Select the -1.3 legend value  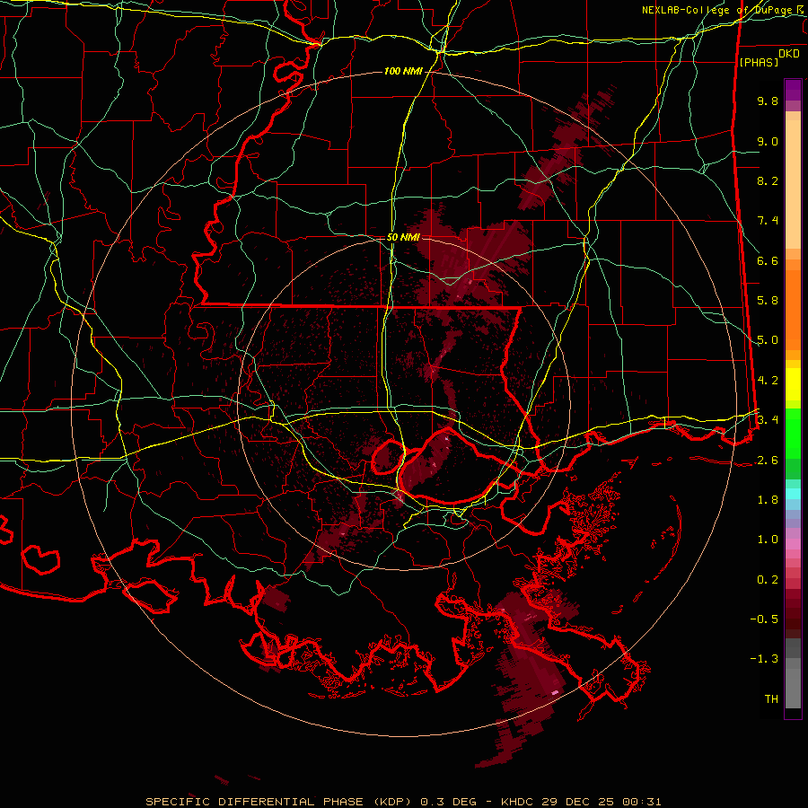764,659
